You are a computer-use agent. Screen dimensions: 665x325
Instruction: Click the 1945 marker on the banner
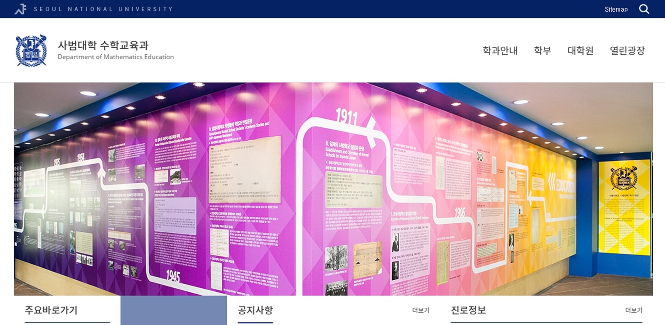[173, 276]
